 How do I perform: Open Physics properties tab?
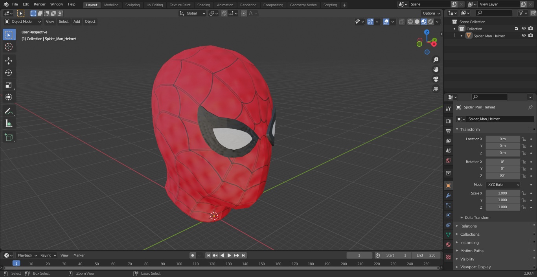point(448,215)
